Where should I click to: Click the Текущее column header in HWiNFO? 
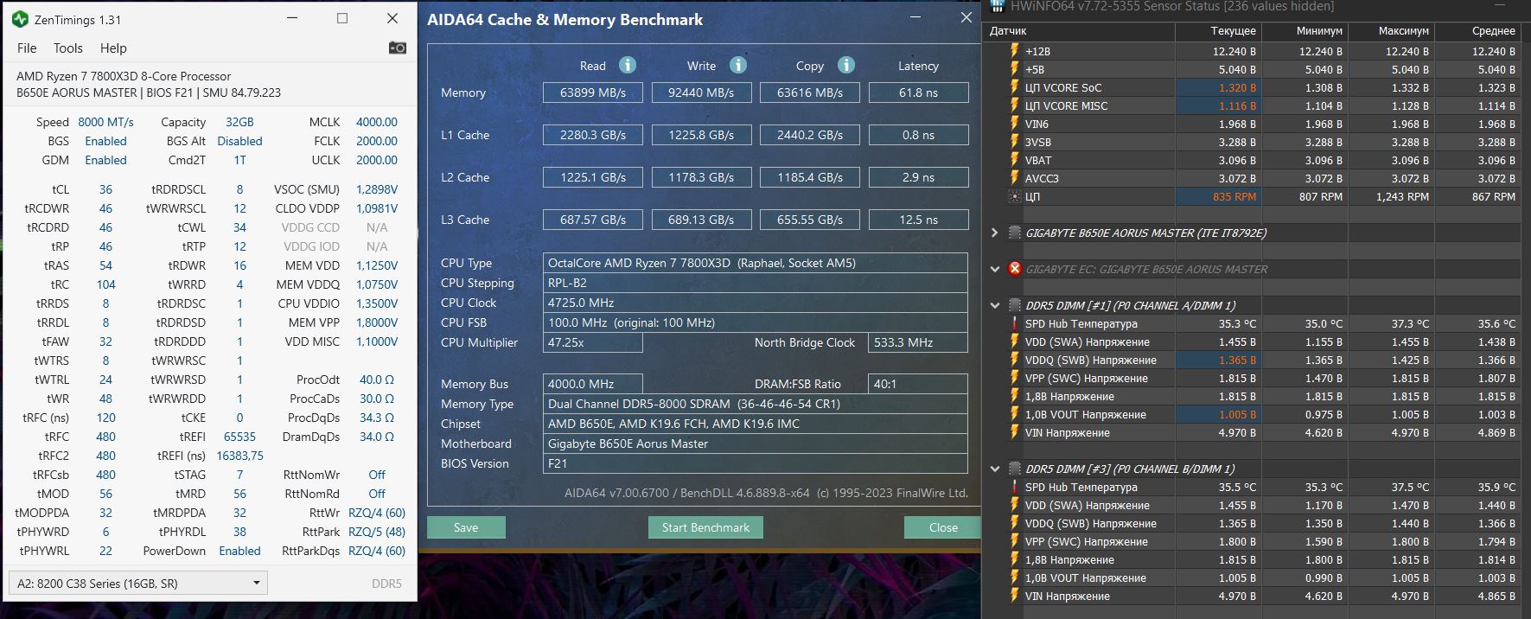pyautogui.click(x=1218, y=30)
